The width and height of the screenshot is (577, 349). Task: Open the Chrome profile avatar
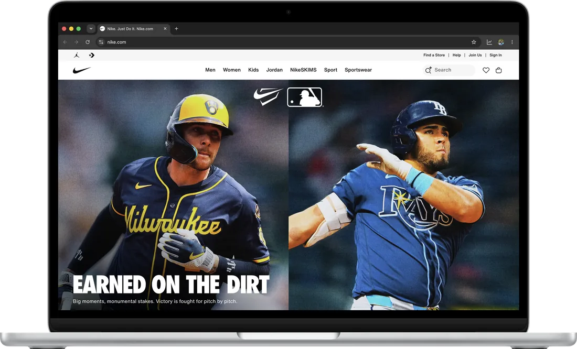tap(501, 42)
